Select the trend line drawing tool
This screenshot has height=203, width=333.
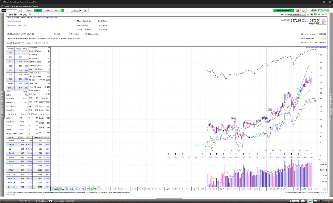pyautogui.click(x=79, y=189)
